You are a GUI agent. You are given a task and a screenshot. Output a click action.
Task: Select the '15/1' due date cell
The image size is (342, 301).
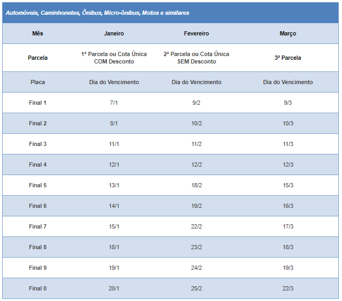114,226
